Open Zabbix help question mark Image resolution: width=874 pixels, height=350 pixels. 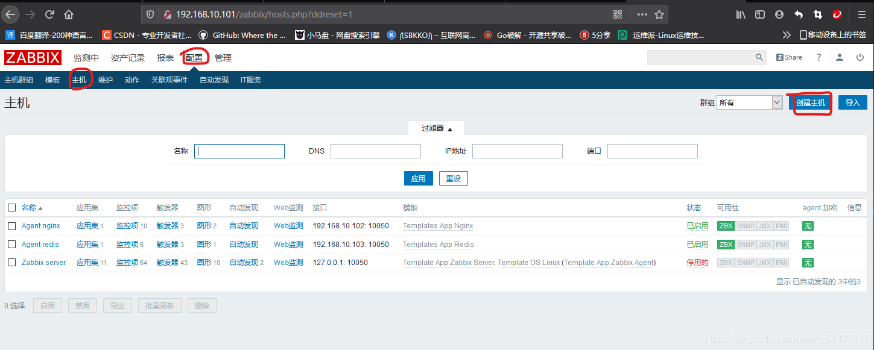click(x=819, y=57)
